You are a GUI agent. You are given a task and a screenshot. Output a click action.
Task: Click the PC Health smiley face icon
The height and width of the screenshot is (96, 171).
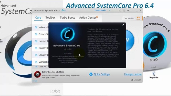pos(138,18)
